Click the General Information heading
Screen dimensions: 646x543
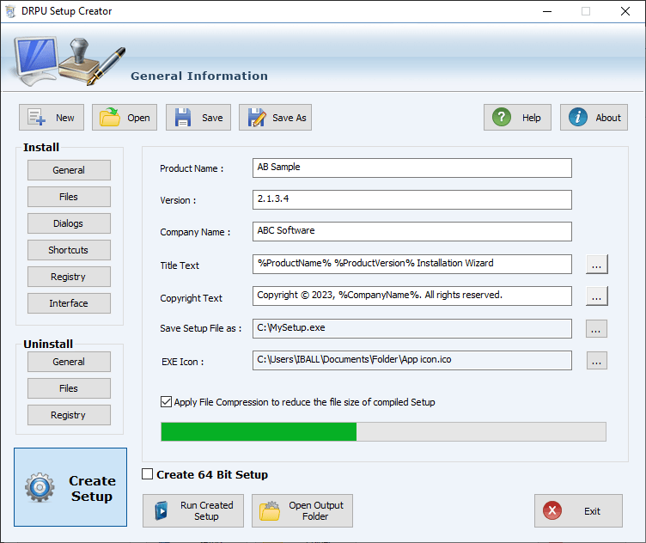click(199, 76)
